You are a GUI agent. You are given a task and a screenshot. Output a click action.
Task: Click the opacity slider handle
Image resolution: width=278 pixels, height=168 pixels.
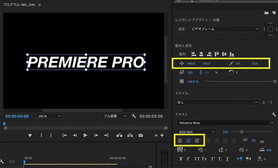coord(275,81)
